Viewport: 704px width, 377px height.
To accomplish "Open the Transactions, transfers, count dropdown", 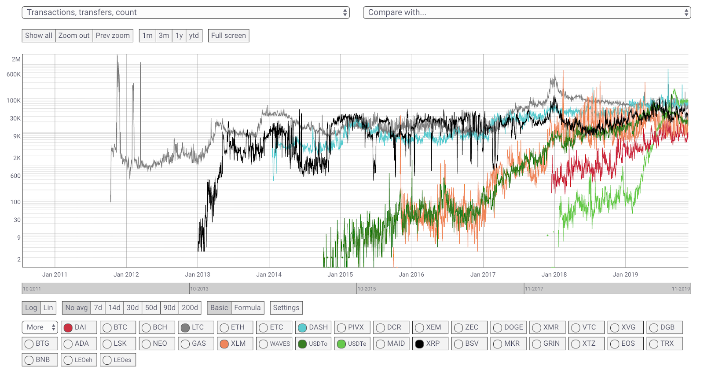I will pyautogui.click(x=185, y=12).
